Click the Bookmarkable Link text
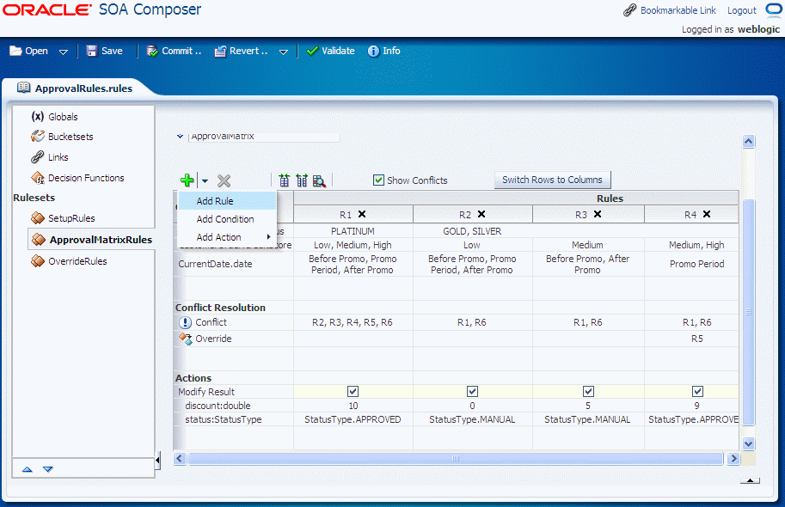This screenshot has height=507, width=785. (678, 10)
